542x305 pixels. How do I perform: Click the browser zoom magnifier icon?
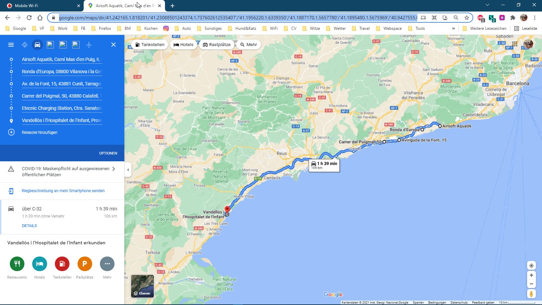456,18
